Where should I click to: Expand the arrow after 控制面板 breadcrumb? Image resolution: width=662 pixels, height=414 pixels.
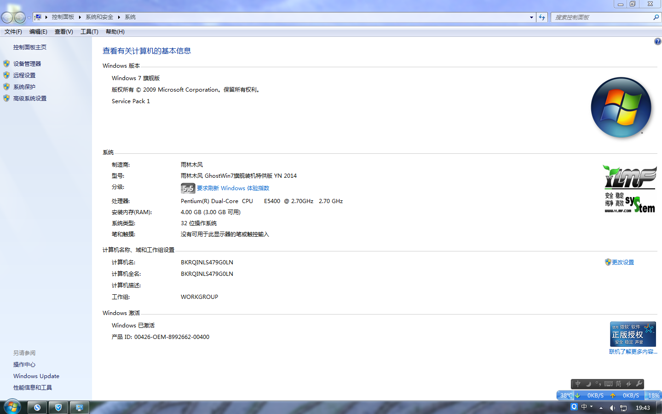pos(80,17)
